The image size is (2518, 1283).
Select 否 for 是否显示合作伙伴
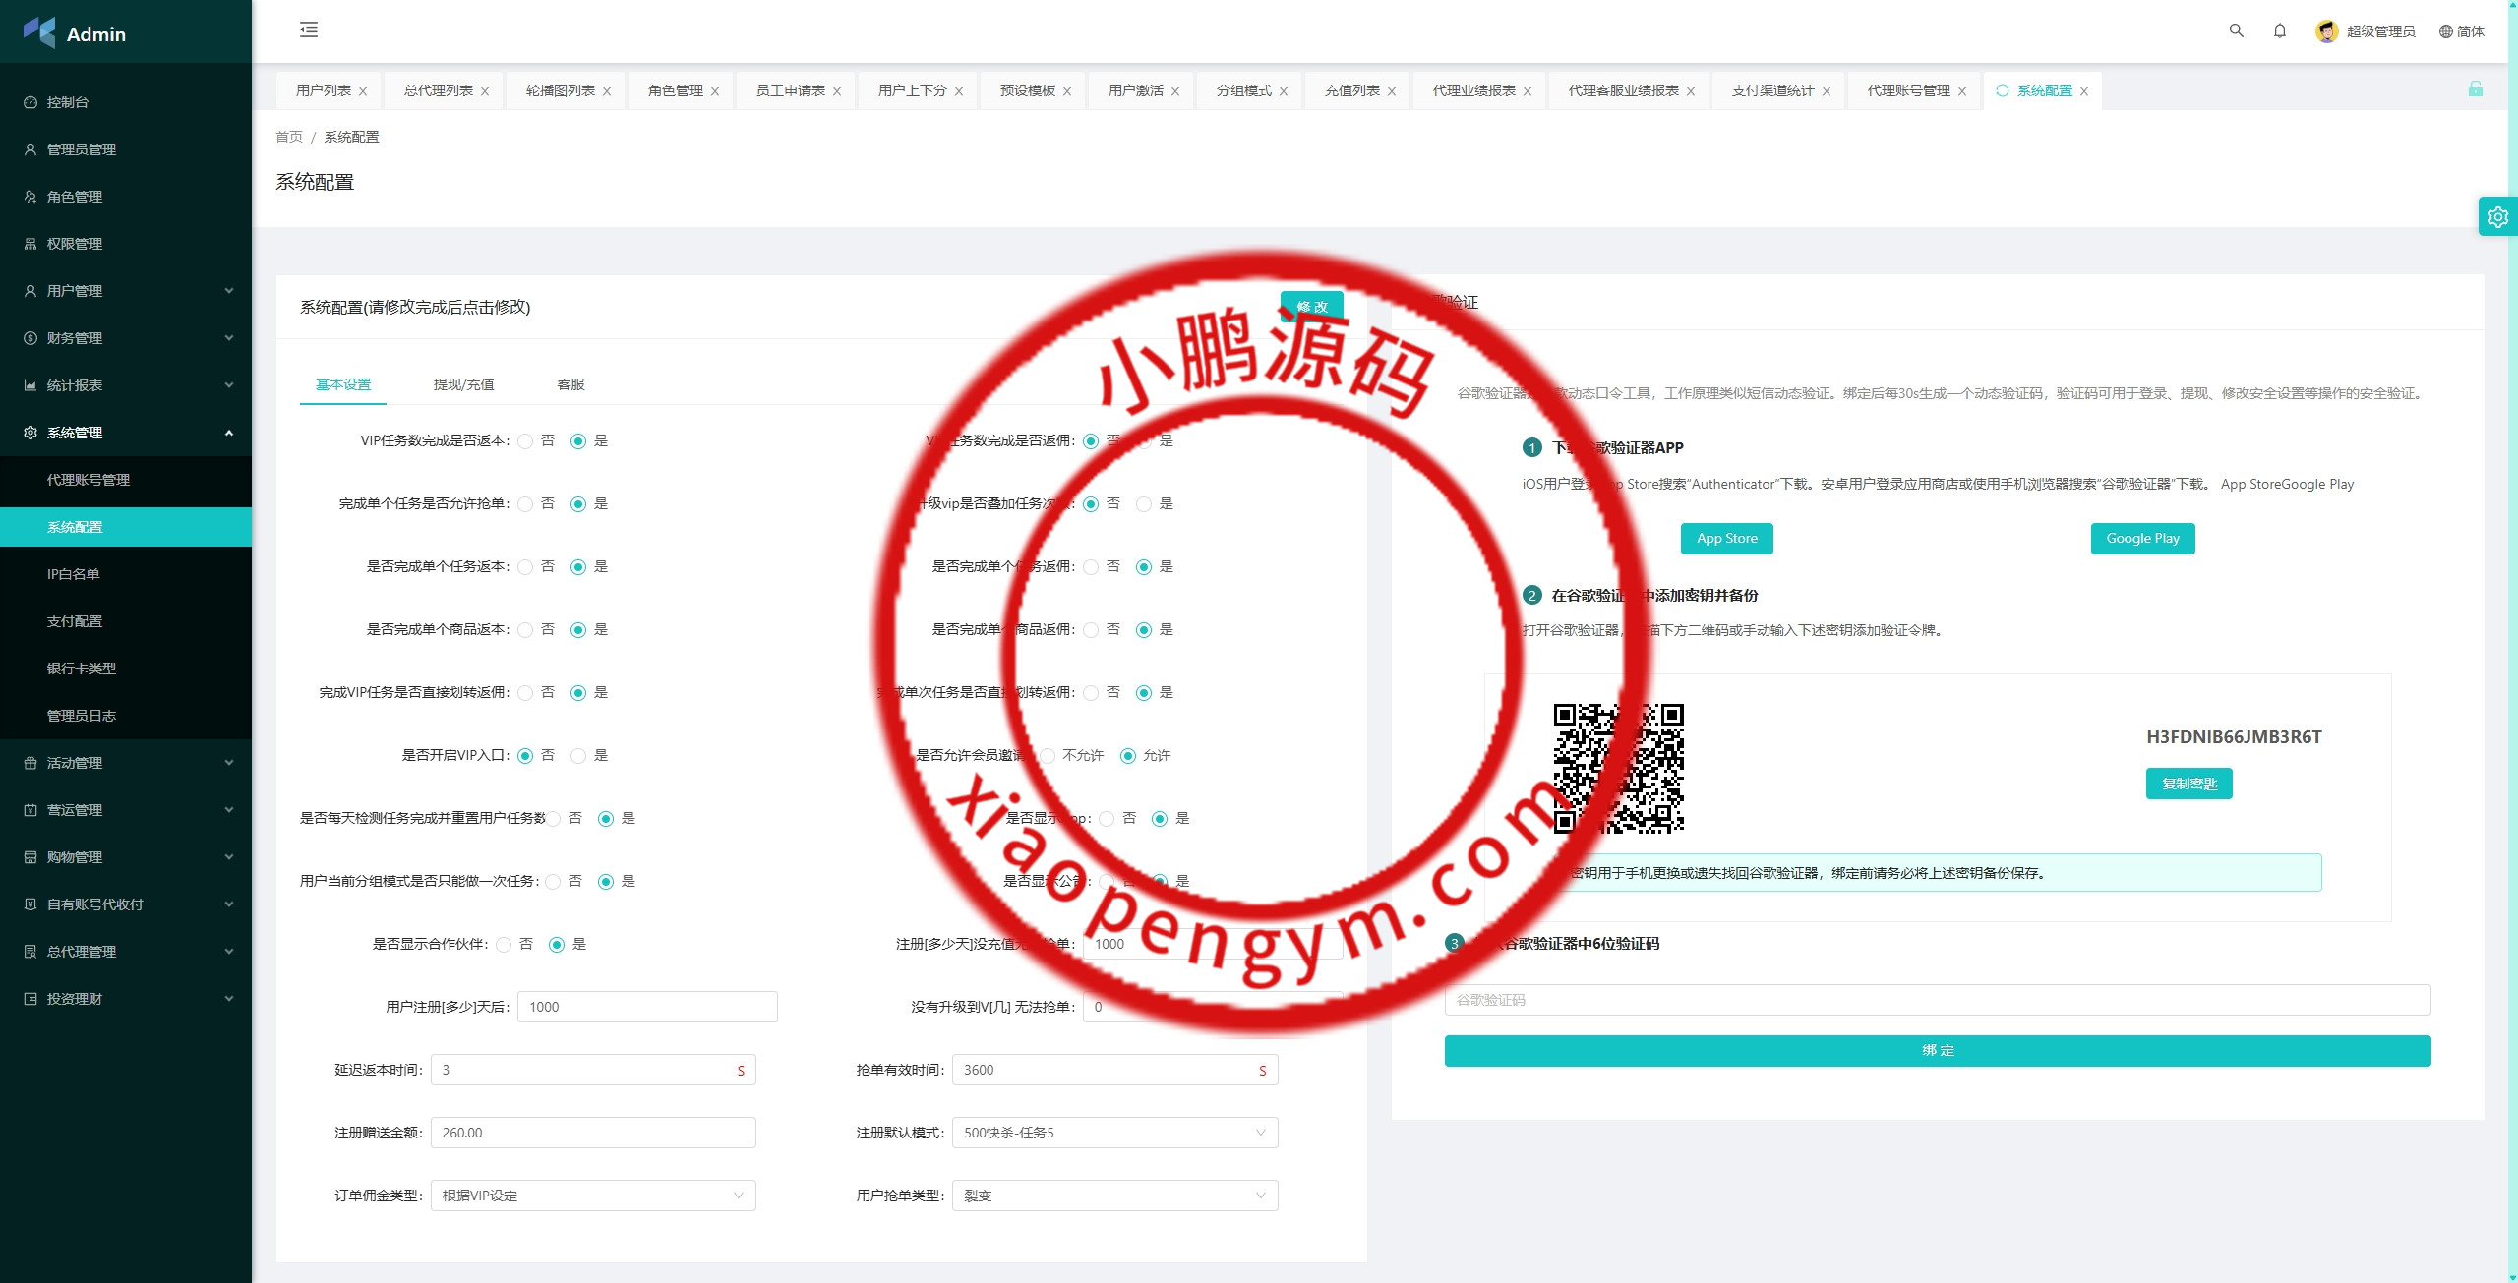coord(504,945)
